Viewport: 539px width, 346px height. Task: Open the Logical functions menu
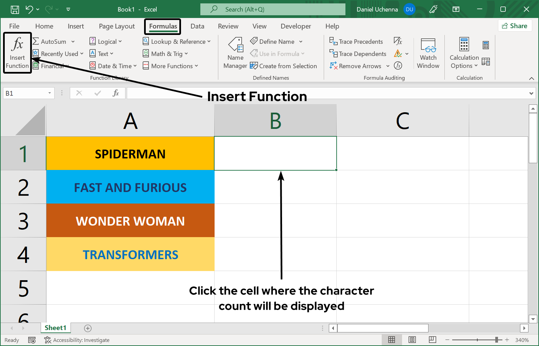click(x=105, y=42)
